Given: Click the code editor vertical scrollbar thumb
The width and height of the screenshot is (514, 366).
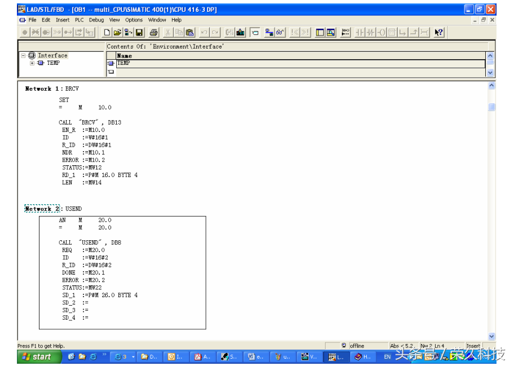Looking at the screenshot, I should pyautogui.click(x=491, y=107).
